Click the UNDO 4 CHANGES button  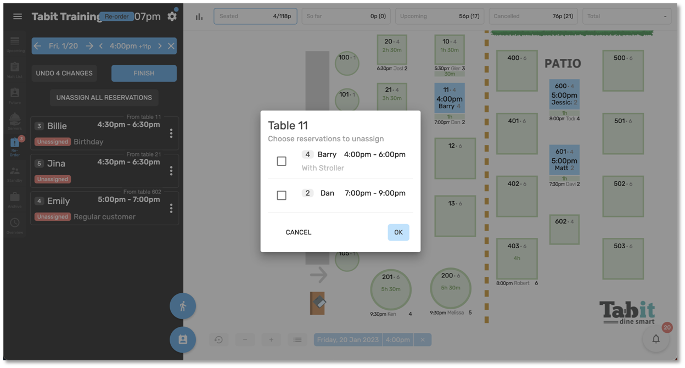click(x=64, y=73)
